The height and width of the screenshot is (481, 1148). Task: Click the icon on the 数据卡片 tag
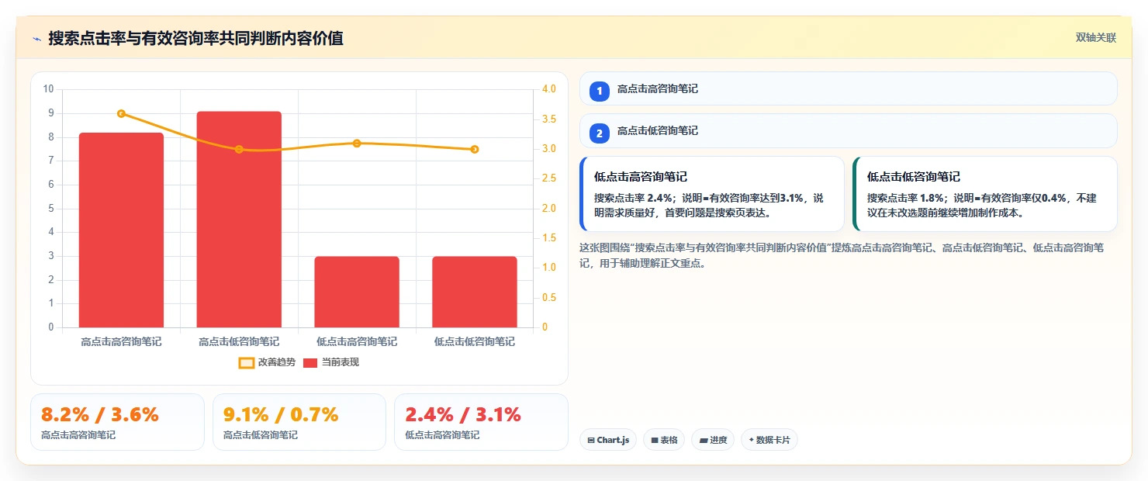click(752, 440)
